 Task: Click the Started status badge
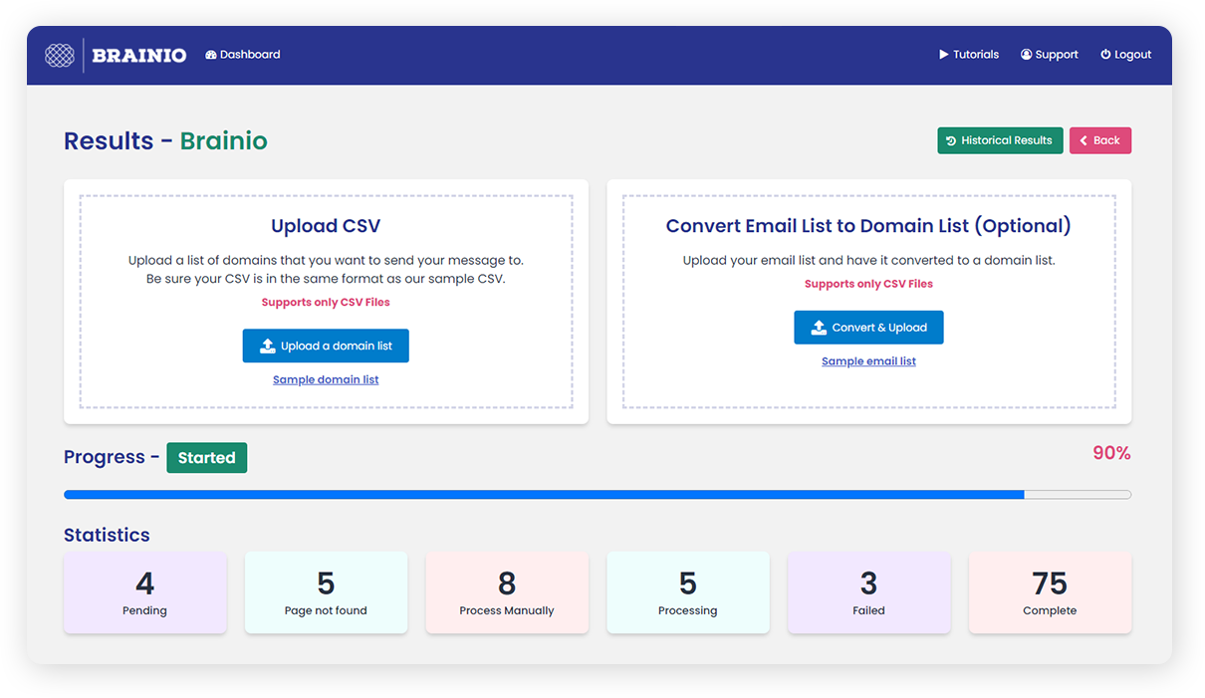(207, 458)
